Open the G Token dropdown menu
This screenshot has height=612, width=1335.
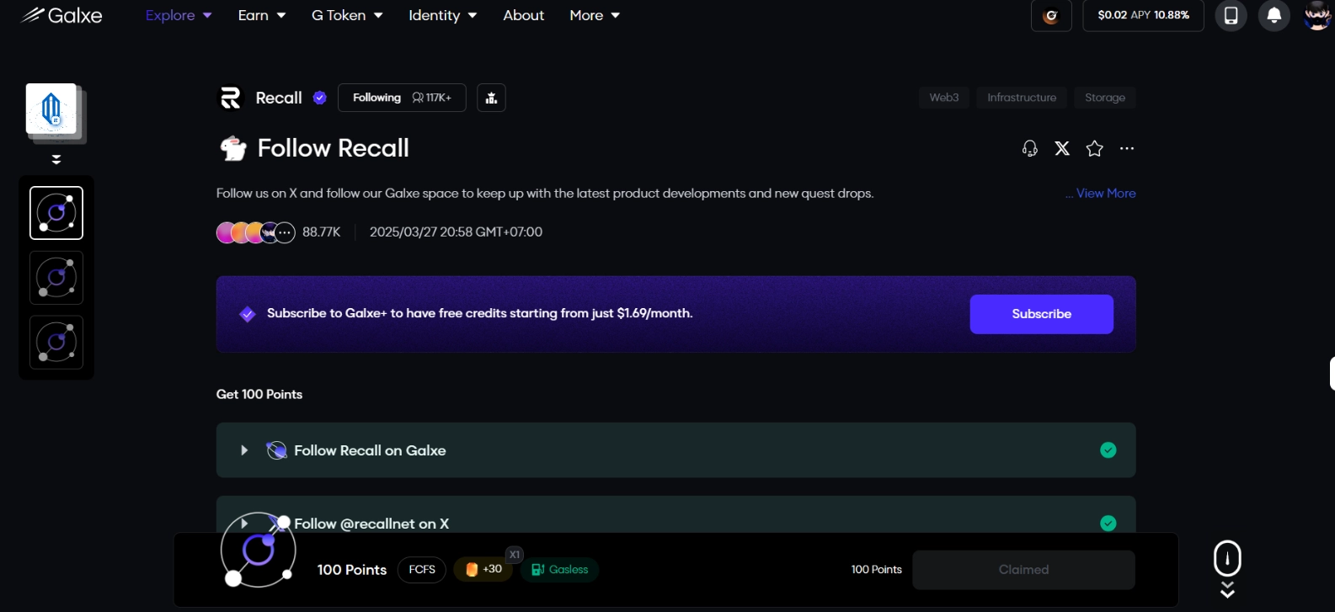[x=347, y=15]
